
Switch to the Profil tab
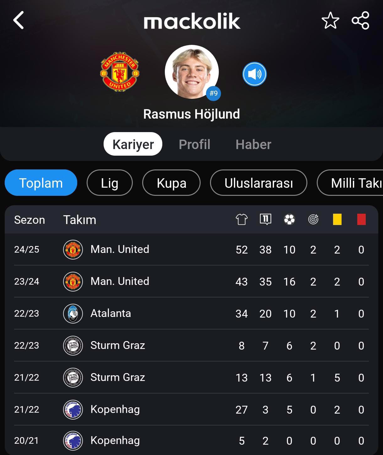(x=194, y=144)
